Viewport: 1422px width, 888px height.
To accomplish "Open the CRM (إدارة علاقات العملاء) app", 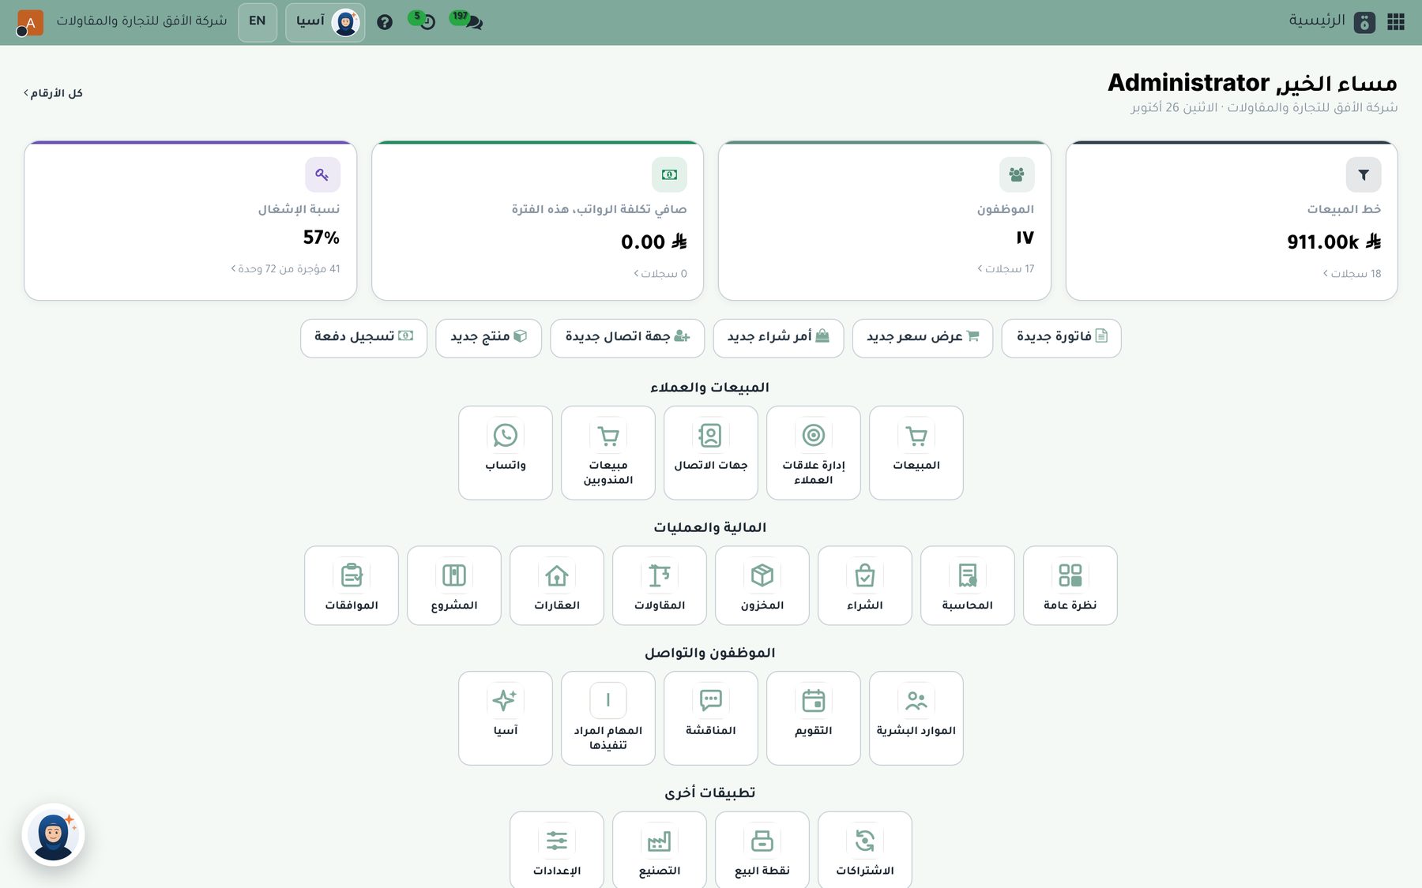I will pyautogui.click(x=814, y=452).
